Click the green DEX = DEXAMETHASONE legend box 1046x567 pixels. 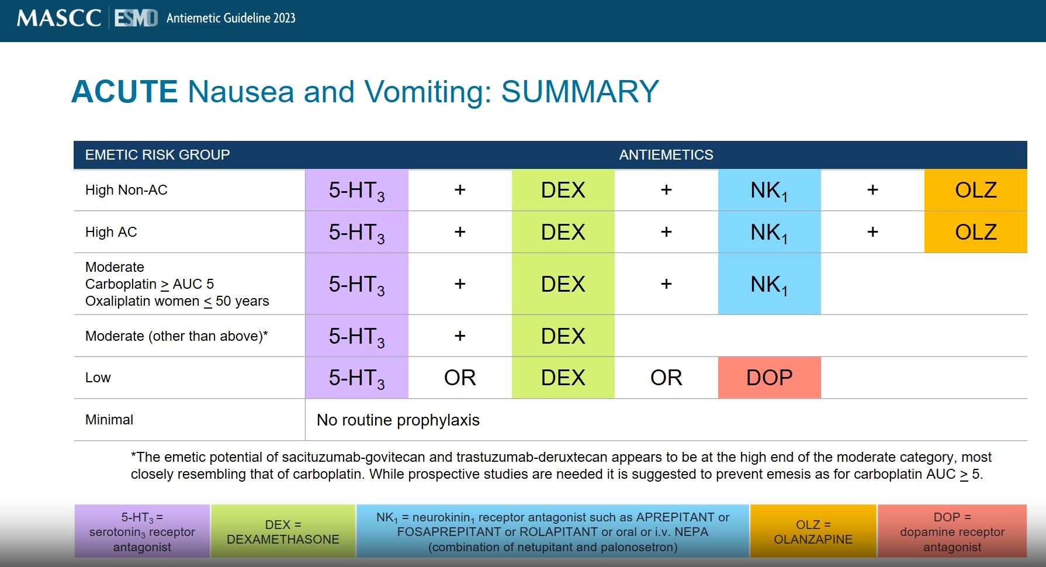(283, 531)
